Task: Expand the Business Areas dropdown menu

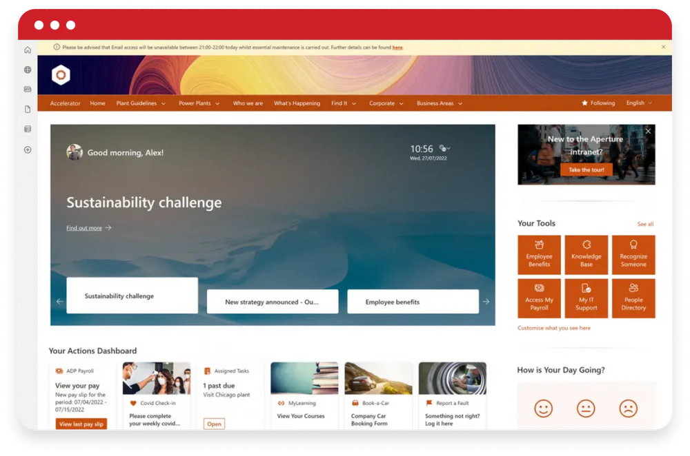Action: click(439, 103)
